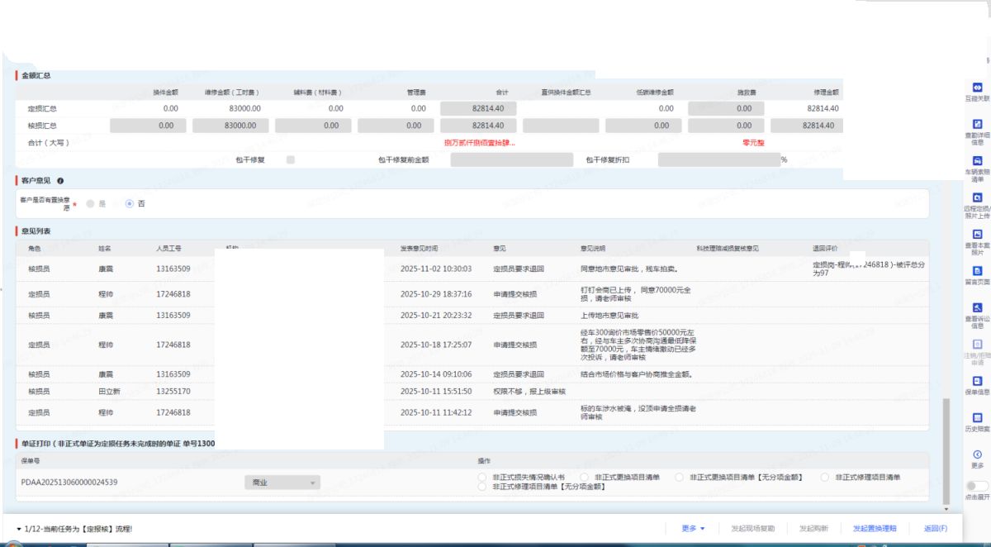Expand the 更多 dropdown in bottom bar

point(693,528)
